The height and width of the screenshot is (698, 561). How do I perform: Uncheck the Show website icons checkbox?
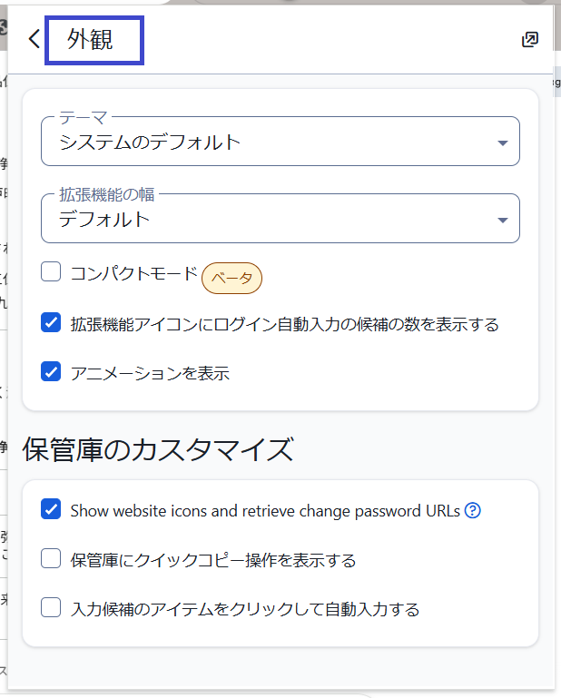coord(51,509)
